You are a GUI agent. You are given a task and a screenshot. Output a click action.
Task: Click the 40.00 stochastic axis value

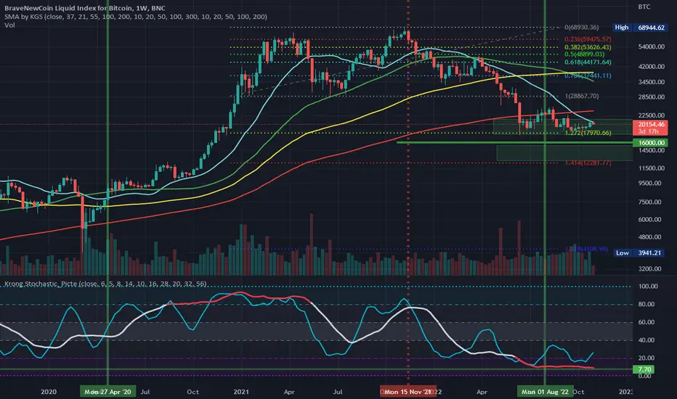pos(646,340)
